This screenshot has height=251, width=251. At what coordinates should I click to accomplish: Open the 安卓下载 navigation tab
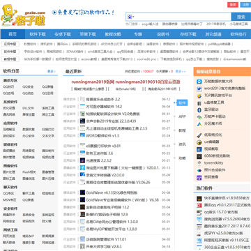point(63,34)
